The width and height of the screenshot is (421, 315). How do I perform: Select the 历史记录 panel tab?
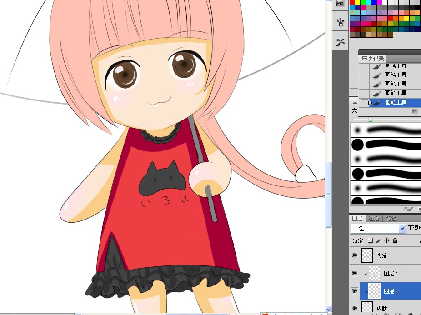373,59
